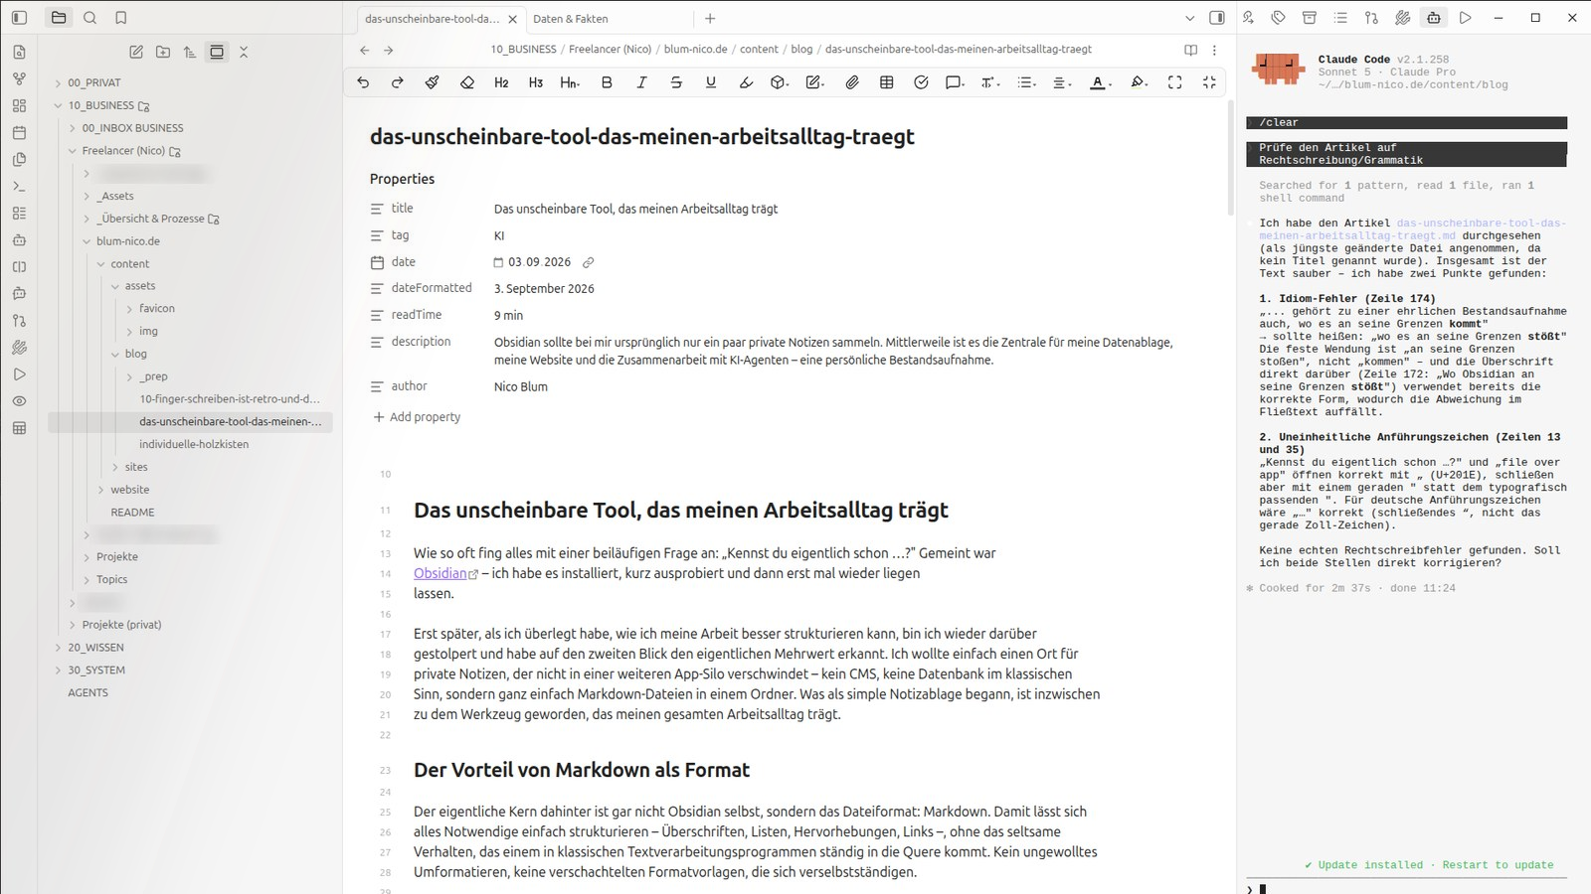The width and height of the screenshot is (1591, 894).
Task: Open graph view from left ribbon
Action: point(19,78)
